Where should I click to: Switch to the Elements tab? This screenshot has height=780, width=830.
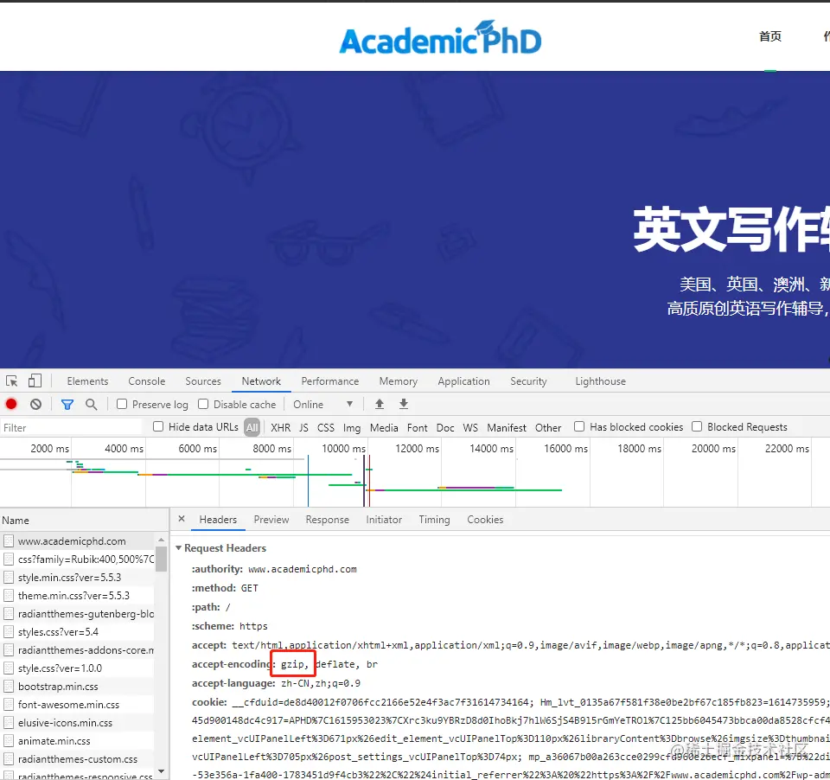point(87,381)
